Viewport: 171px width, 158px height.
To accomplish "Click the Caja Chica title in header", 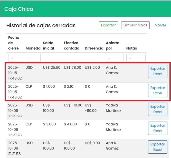I will [x=19, y=9].
